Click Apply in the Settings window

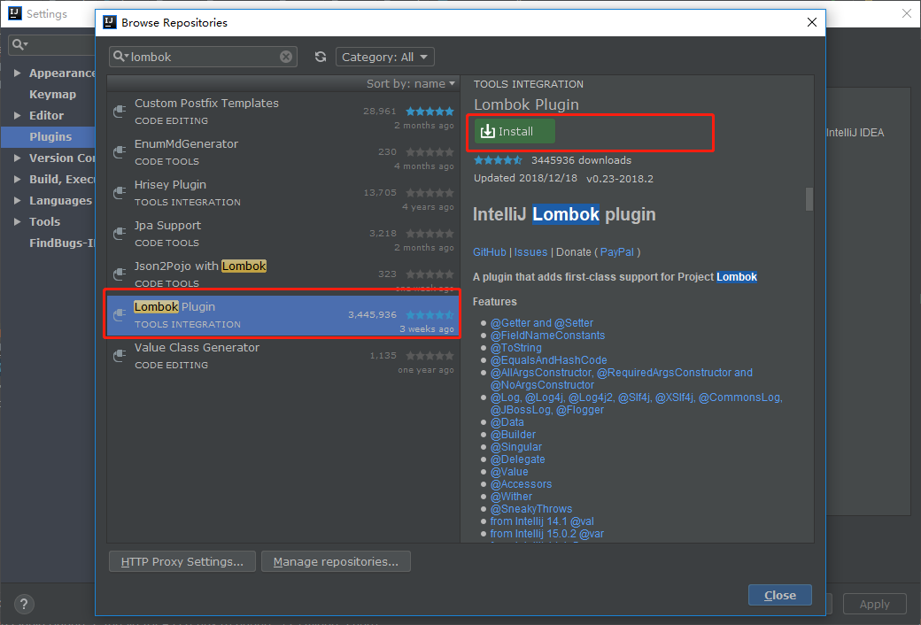tap(874, 604)
